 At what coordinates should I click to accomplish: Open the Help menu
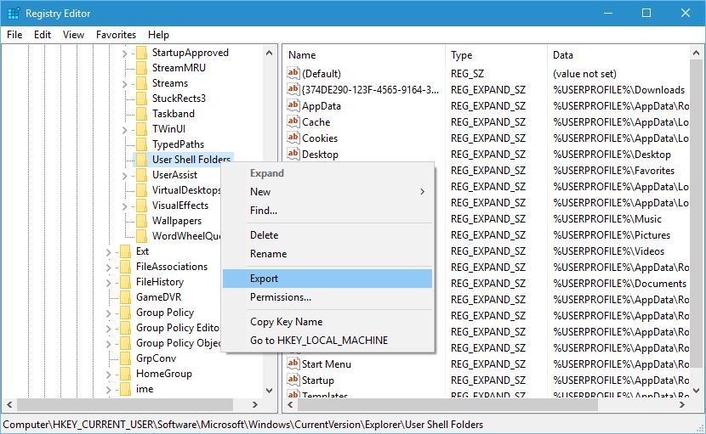pos(158,35)
